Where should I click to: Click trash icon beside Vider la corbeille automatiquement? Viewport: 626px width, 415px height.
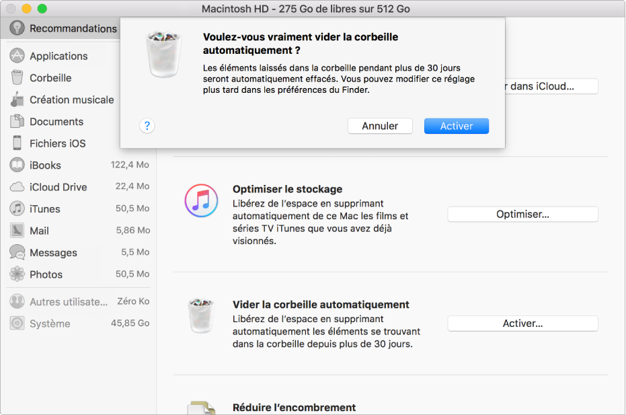point(201,315)
